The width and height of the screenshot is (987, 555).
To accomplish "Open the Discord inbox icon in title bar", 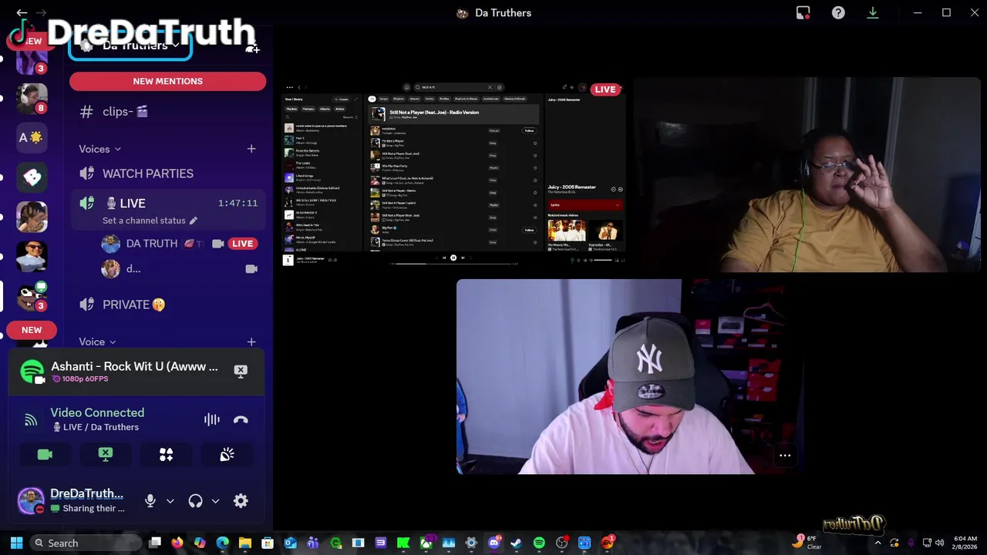I will 803,12.
